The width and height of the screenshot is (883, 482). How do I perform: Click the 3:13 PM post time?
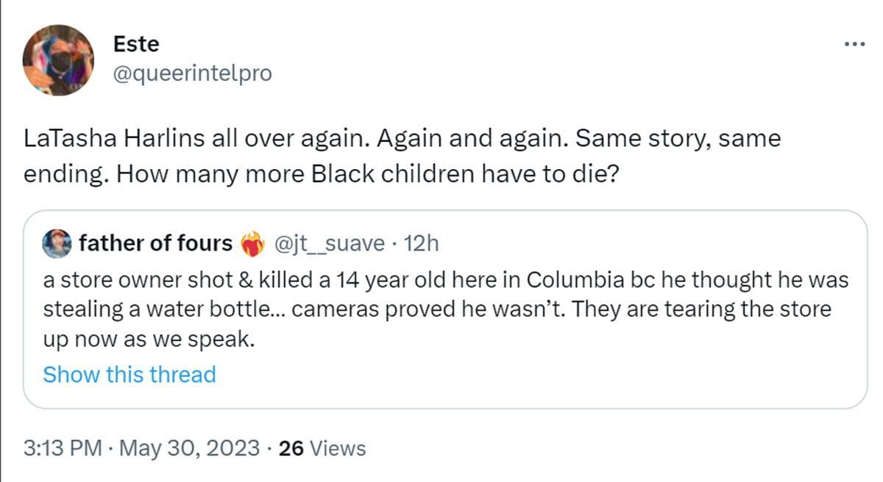(x=62, y=447)
